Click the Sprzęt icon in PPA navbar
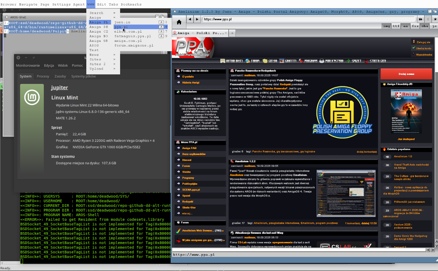The image size is (438, 271). tap(348, 61)
